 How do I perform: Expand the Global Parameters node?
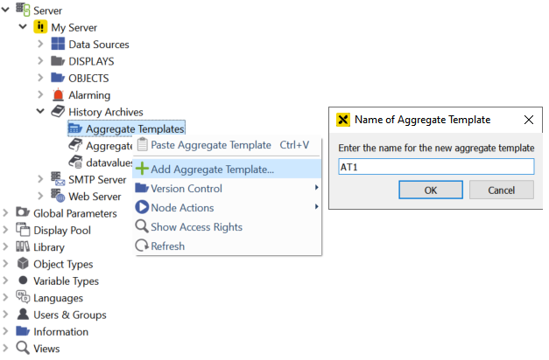5,213
